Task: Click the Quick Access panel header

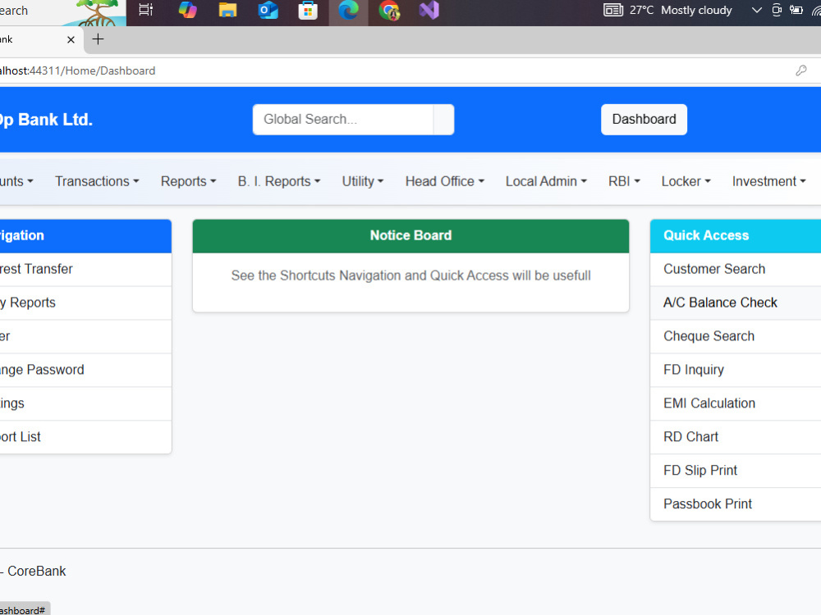Action: coord(735,236)
